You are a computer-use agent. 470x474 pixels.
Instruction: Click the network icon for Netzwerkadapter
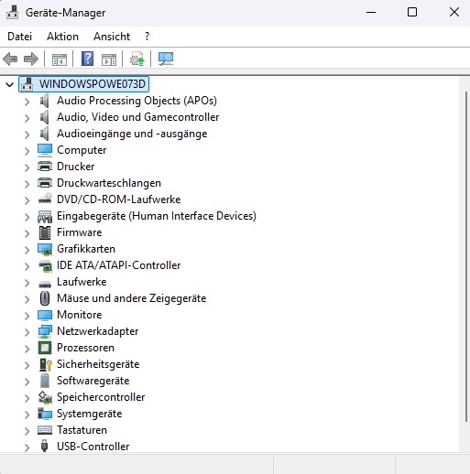click(45, 331)
